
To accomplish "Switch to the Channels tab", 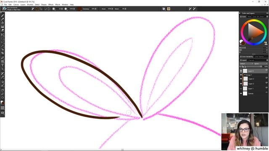I will click(251, 60).
